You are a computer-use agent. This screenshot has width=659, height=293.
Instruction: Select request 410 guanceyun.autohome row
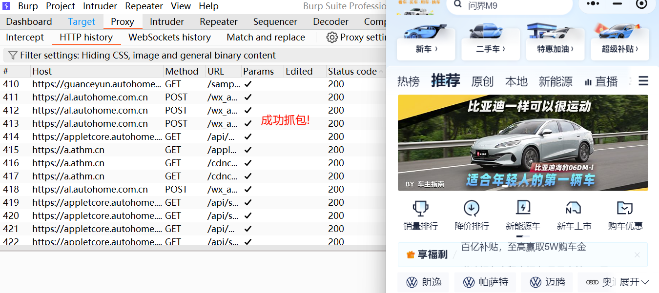click(x=194, y=84)
